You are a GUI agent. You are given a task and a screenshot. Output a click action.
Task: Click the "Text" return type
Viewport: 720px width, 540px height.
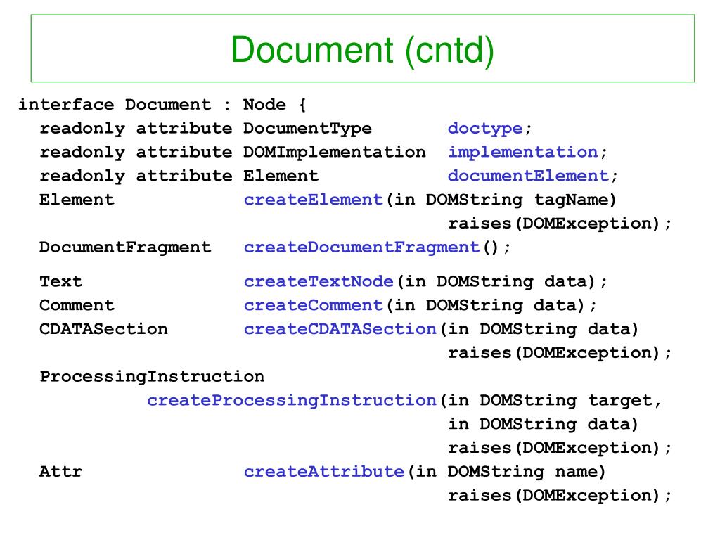point(60,281)
